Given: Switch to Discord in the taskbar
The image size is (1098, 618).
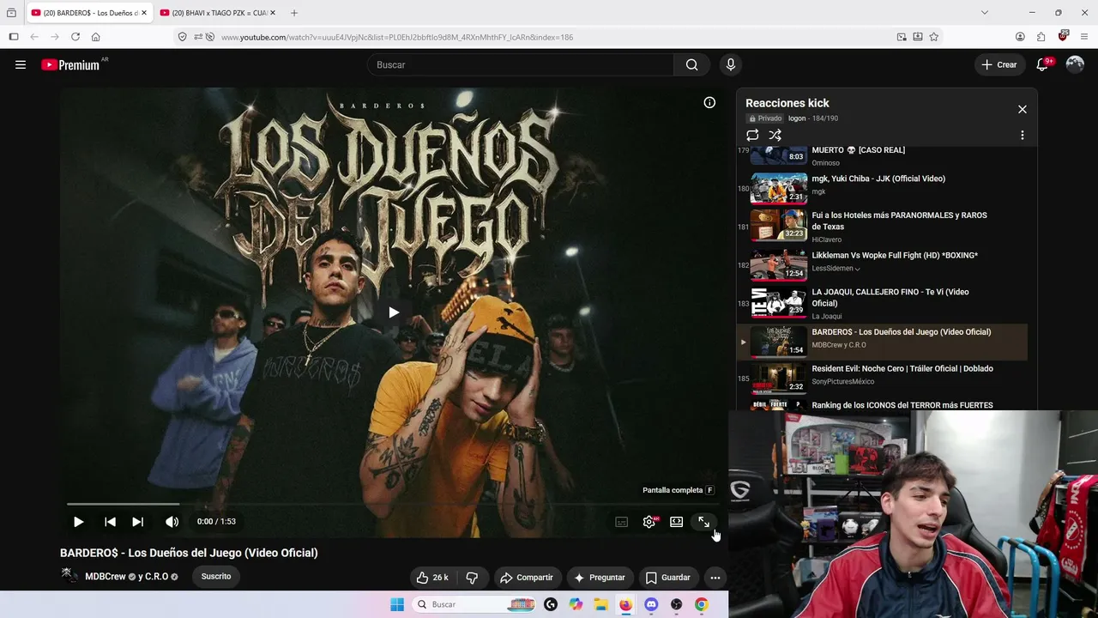Looking at the screenshot, I should (651, 604).
